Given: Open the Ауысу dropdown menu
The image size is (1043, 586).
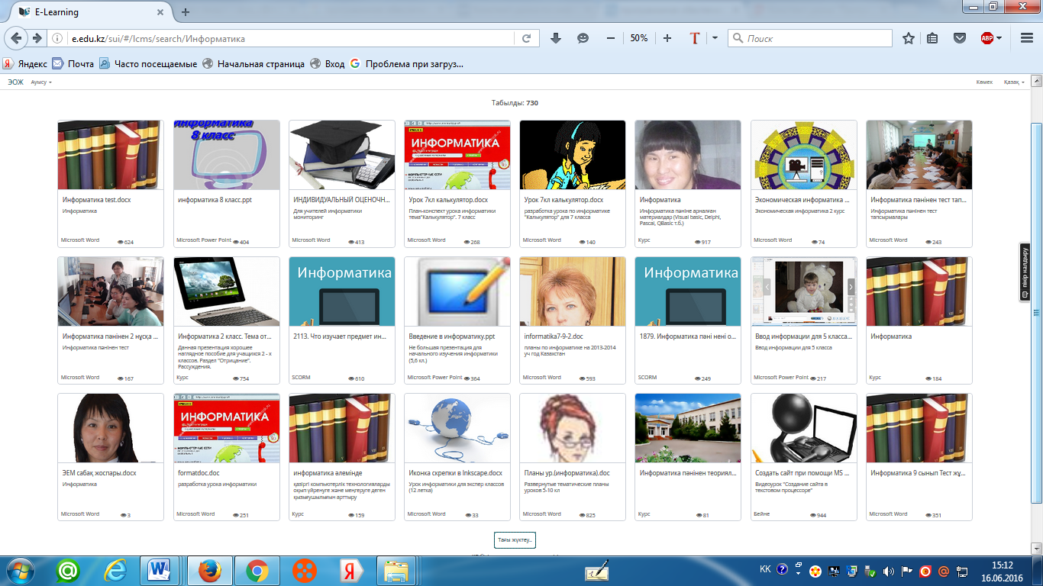Looking at the screenshot, I should tap(41, 82).
